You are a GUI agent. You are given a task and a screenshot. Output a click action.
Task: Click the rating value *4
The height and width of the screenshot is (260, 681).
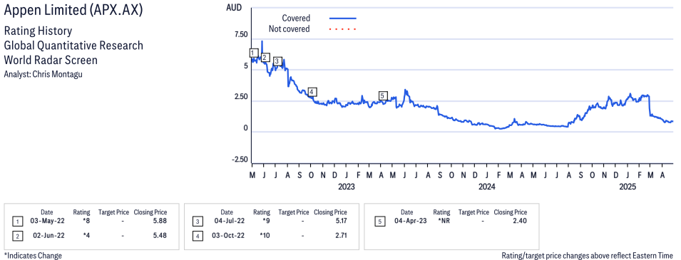click(86, 235)
